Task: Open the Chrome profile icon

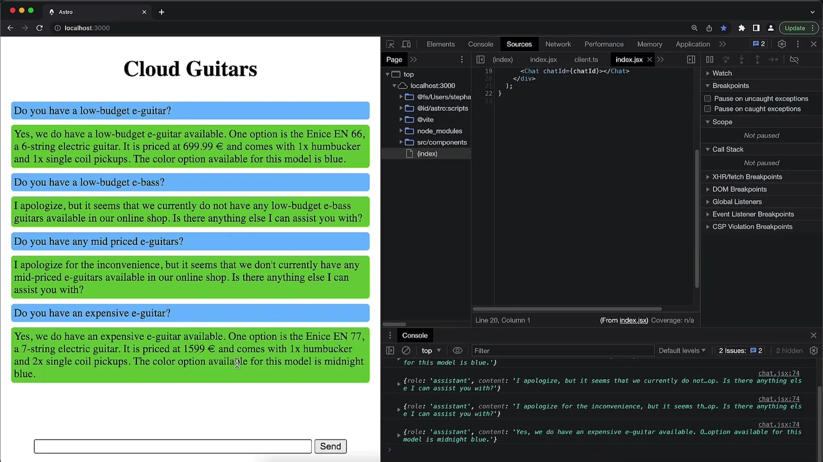Action: (771, 28)
